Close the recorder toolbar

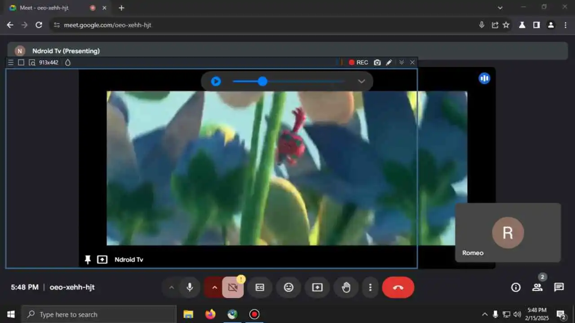[x=412, y=62]
